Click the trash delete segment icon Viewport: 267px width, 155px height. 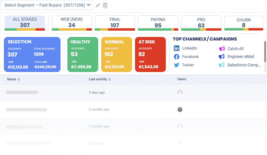tap(105, 5)
